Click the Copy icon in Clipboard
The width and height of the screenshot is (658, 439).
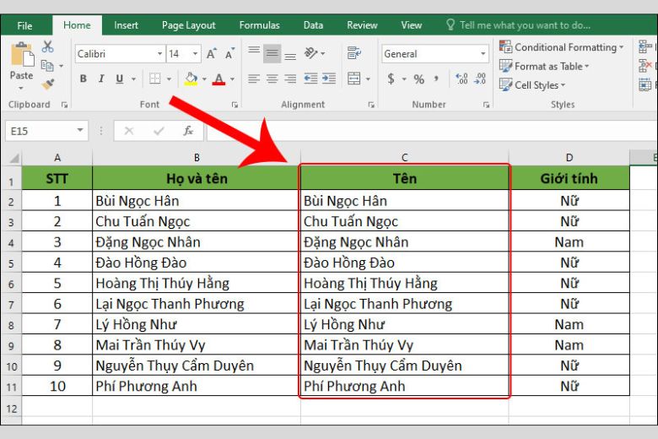coord(47,66)
